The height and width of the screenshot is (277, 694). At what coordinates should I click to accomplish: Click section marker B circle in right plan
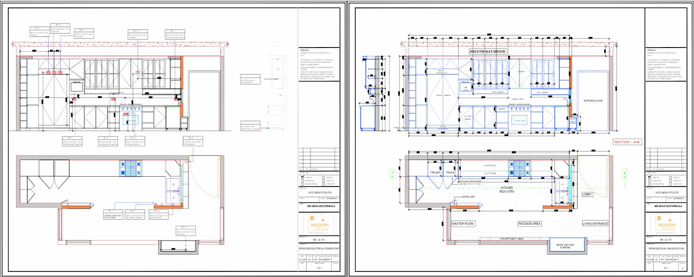tap(624, 173)
